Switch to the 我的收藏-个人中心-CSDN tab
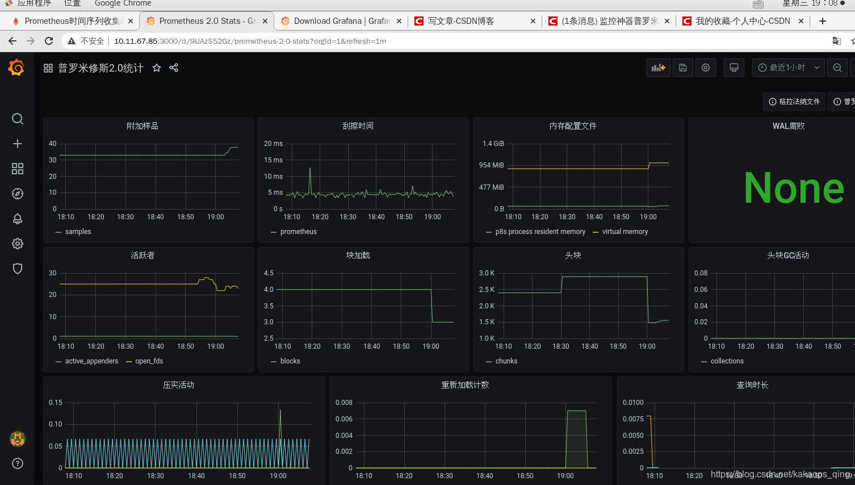This screenshot has width=855, height=485. pyautogui.click(x=743, y=21)
